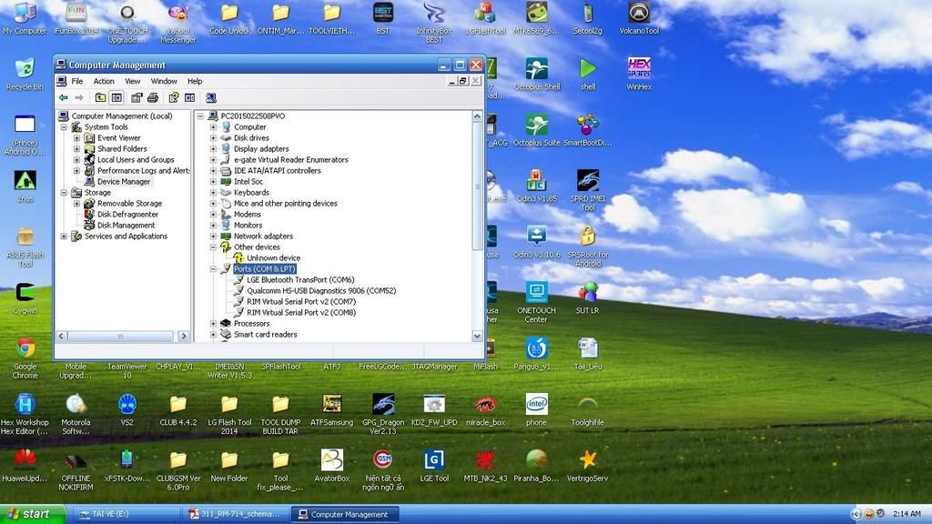This screenshot has height=524, width=932.
Task: Open the File menu
Action: [77, 81]
